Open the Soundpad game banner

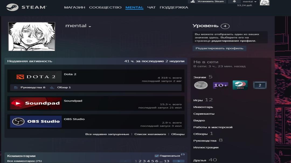click(36, 103)
